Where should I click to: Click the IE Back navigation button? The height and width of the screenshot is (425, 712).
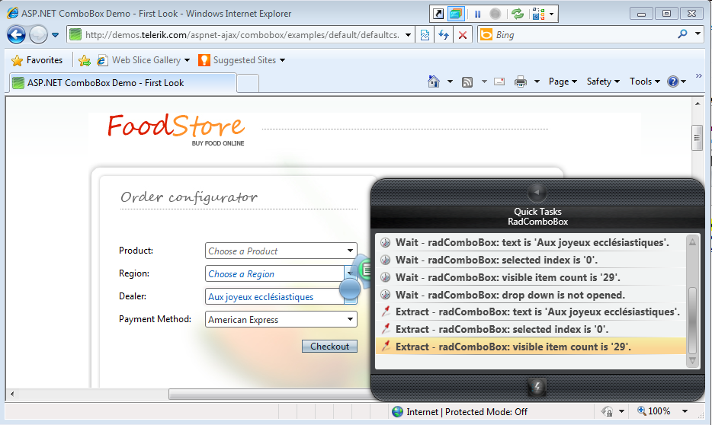pyautogui.click(x=16, y=35)
